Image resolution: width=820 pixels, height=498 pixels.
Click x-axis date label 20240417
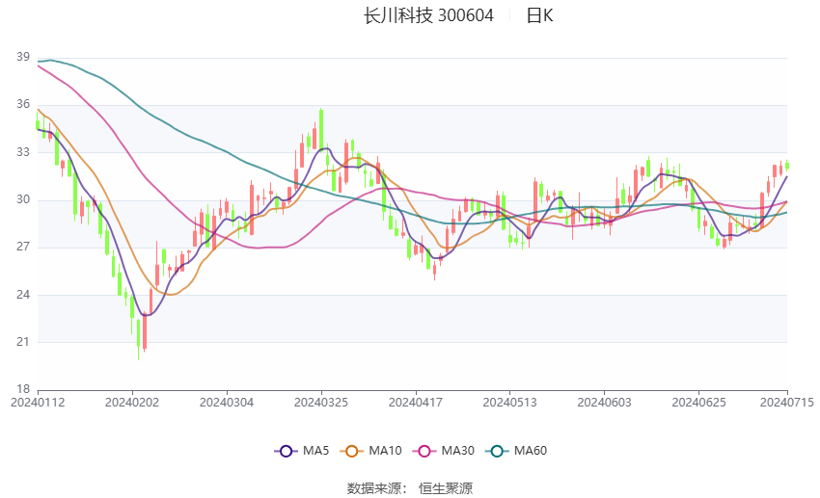point(416,403)
